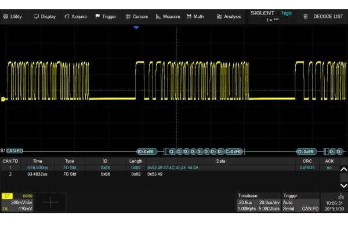Click the Length column header
This screenshot has width=348, height=226.
136,161
